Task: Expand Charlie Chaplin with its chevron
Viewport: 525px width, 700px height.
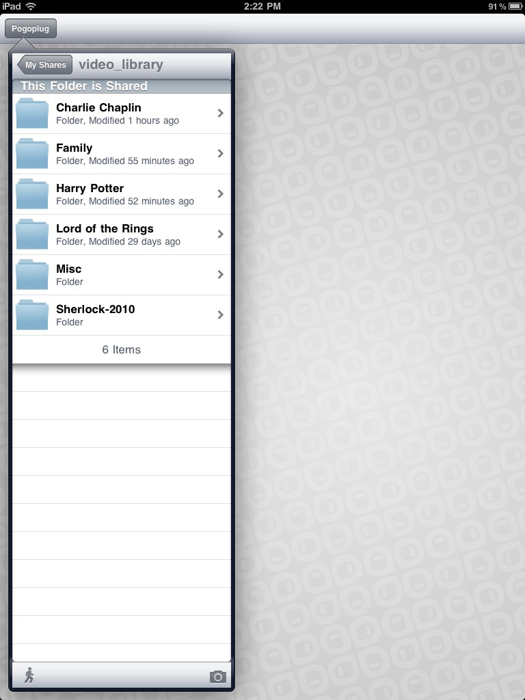Action: pos(221,113)
